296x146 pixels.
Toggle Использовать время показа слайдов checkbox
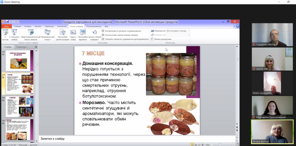coord(103,35)
